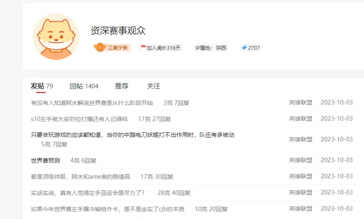This screenshot has width=364, height=219.
Task: Click the 2023-10-03 date on 世界赛预测 row
Action: (x=337, y=160)
